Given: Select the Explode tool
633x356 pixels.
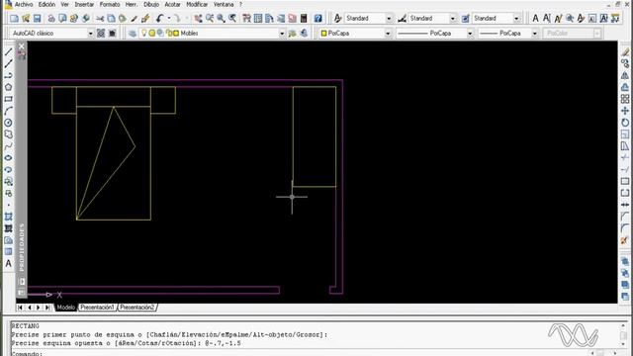Looking at the screenshot, I should (625, 240).
